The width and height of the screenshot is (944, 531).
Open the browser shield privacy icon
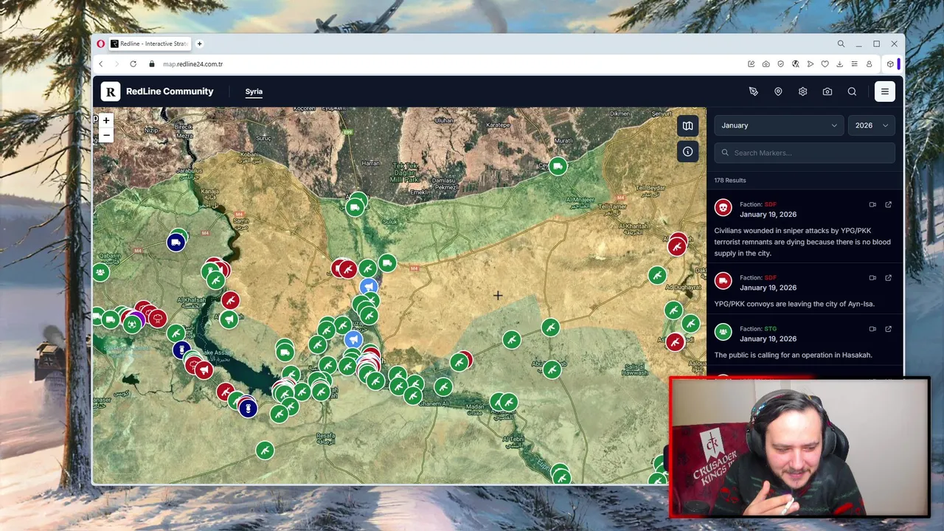(x=780, y=64)
